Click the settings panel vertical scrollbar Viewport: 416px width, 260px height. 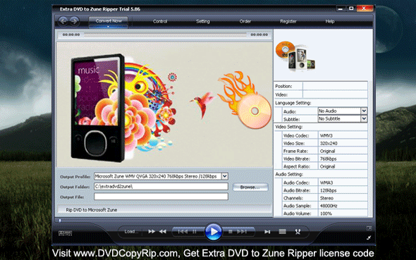[370, 149]
